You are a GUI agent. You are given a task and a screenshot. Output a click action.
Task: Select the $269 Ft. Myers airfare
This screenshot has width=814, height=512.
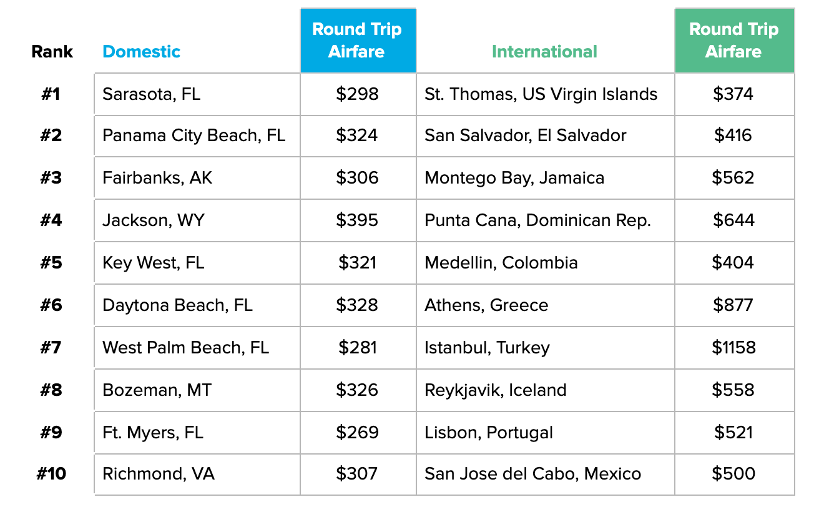point(357,433)
